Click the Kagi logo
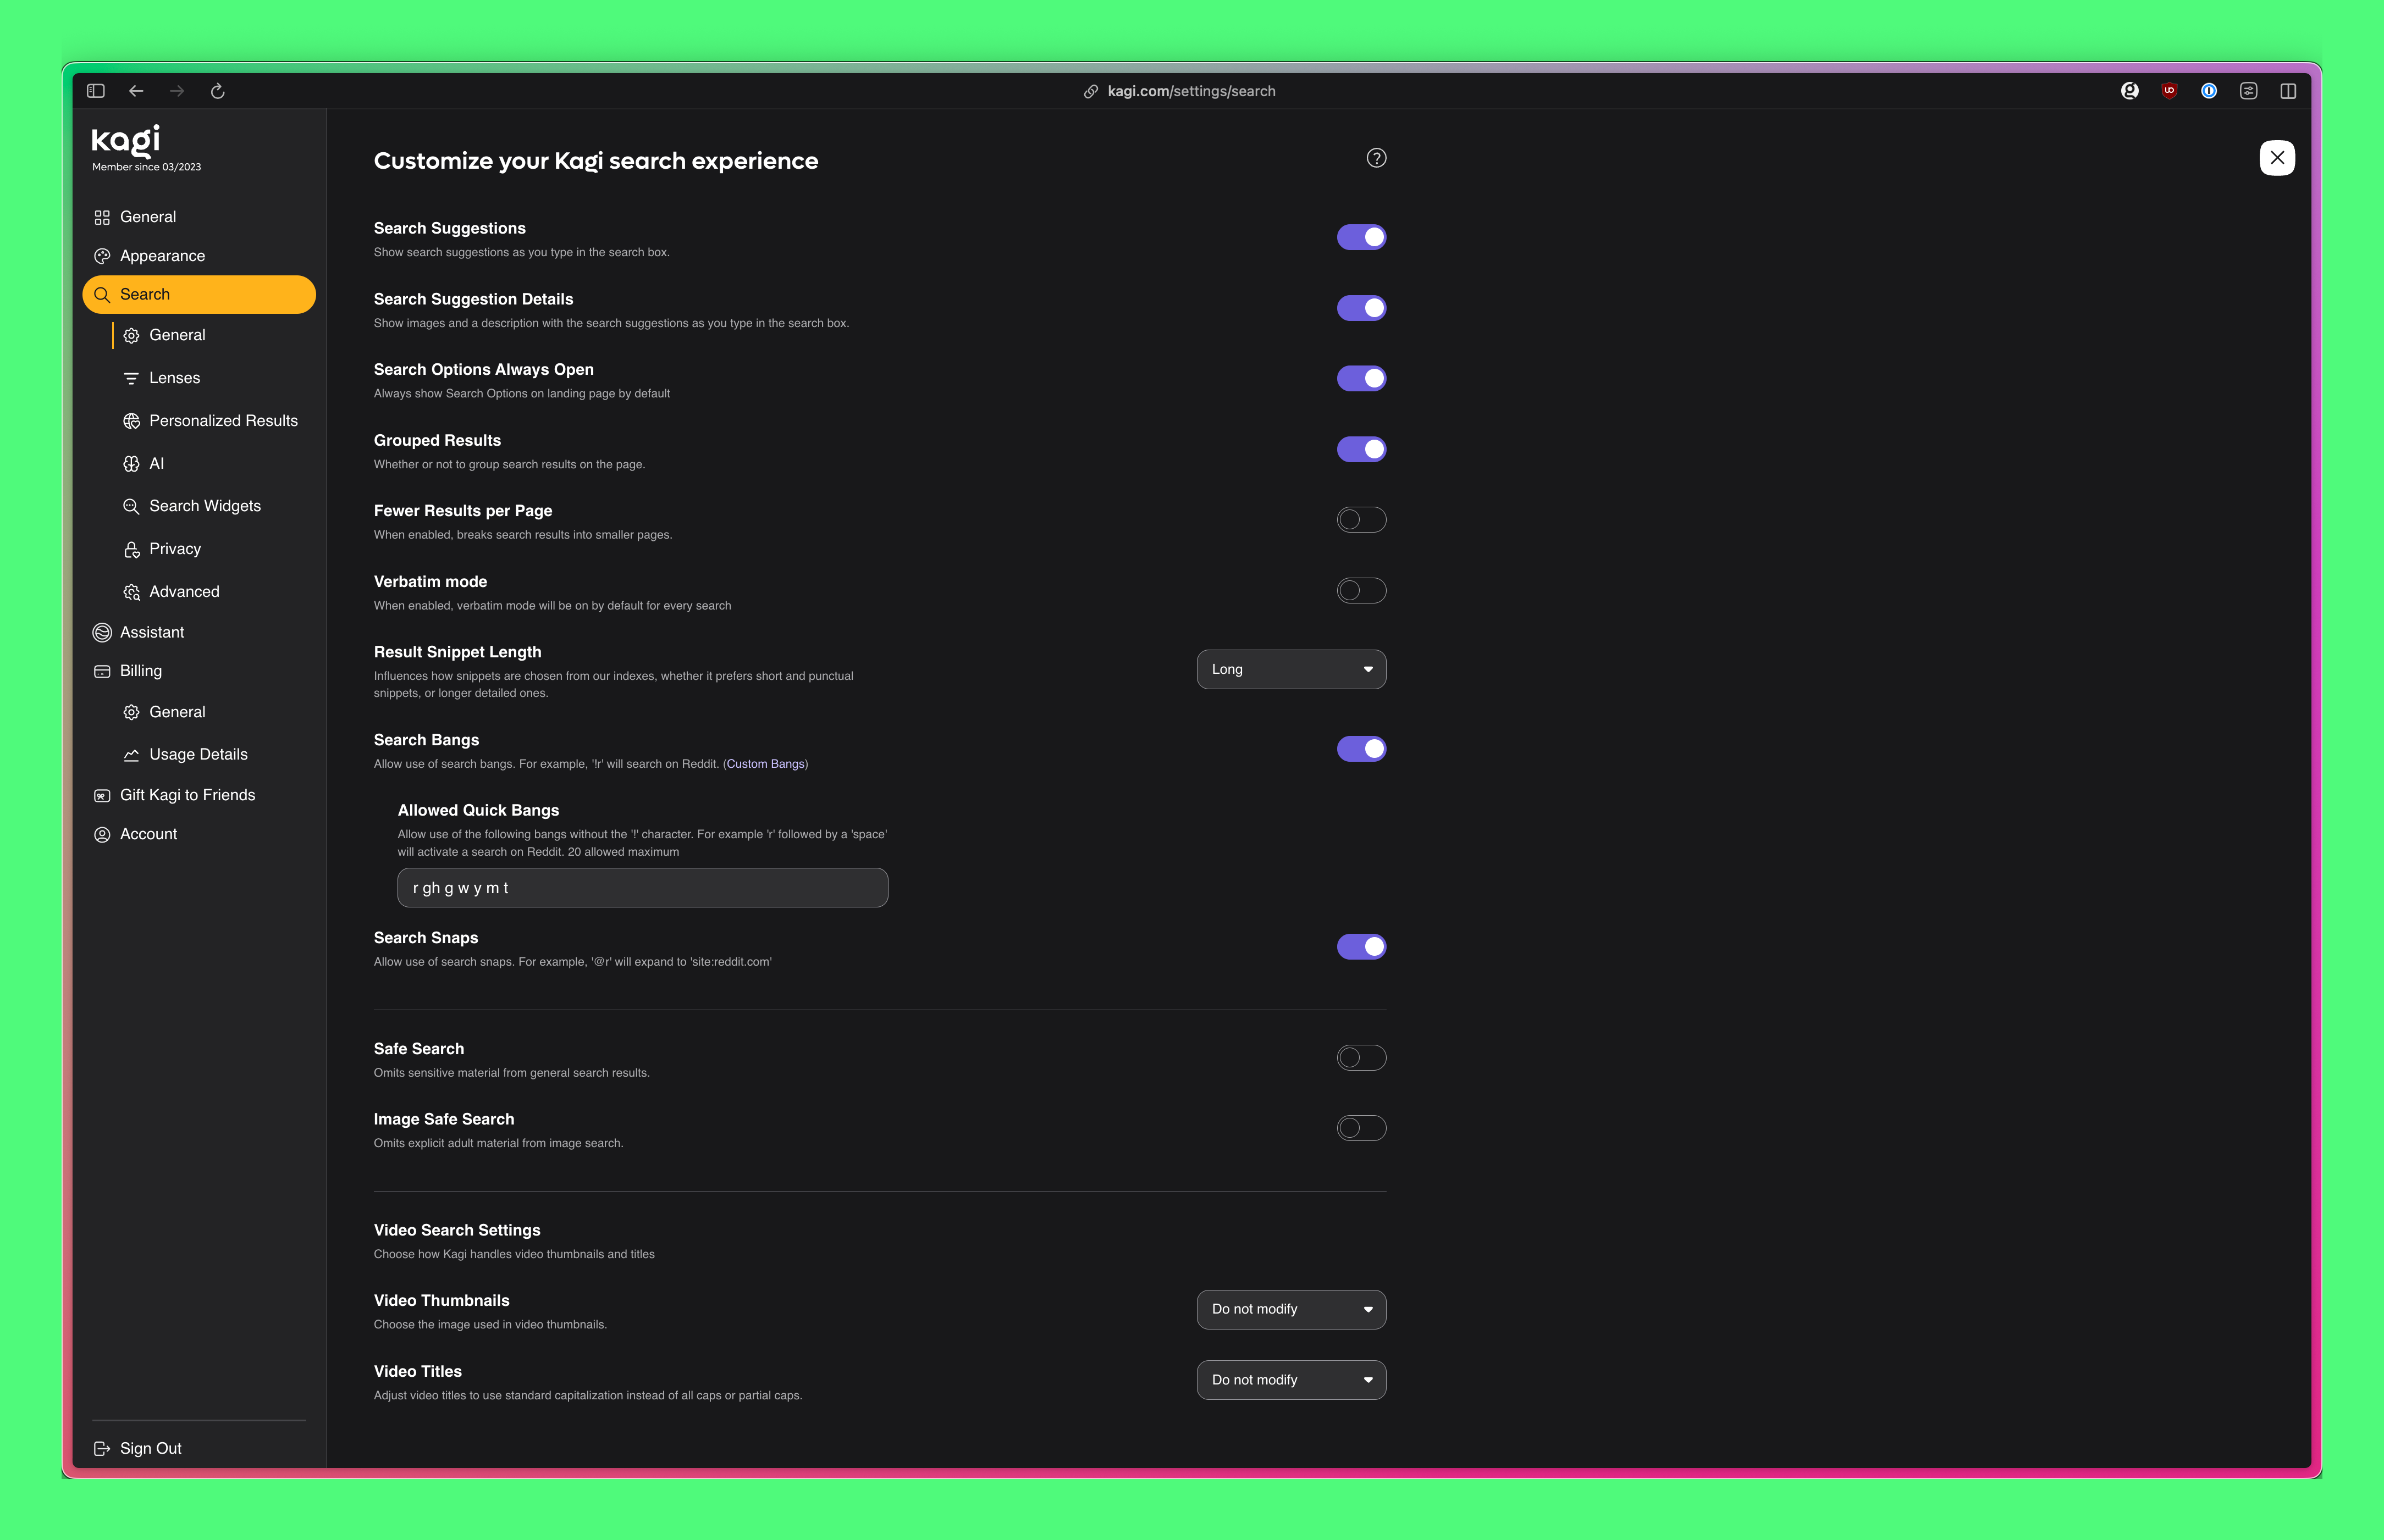Image resolution: width=2384 pixels, height=1540 pixels. pos(126,141)
